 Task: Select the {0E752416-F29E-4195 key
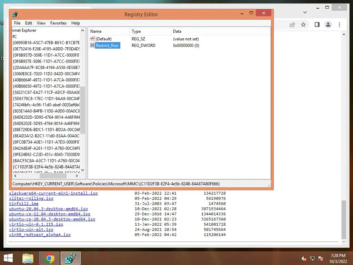(x=46, y=49)
